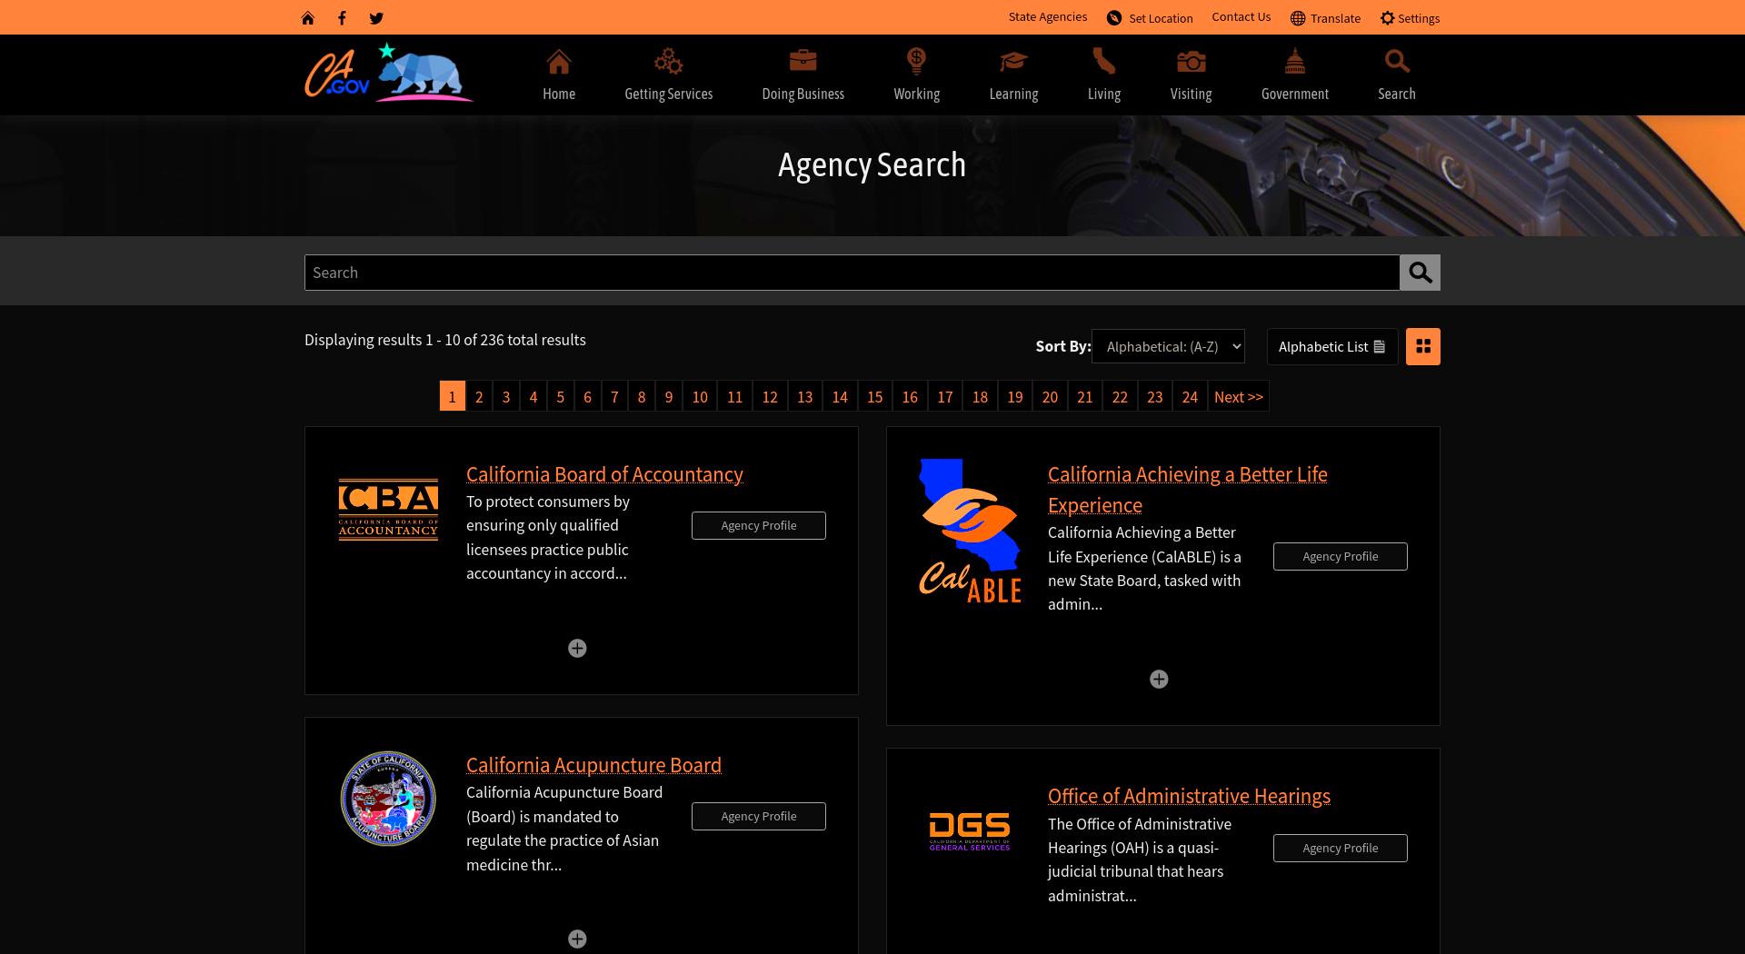Image resolution: width=1745 pixels, height=954 pixels.
Task: Click the Alphabetic List button
Action: 1331,346
